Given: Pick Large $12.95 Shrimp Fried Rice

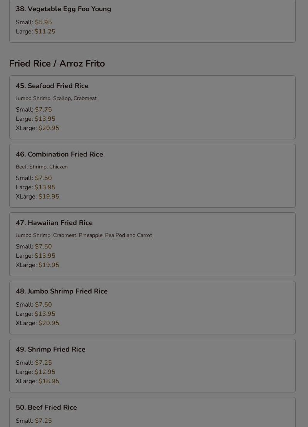Looking at the screenshot, I should [x=35, y=372].
